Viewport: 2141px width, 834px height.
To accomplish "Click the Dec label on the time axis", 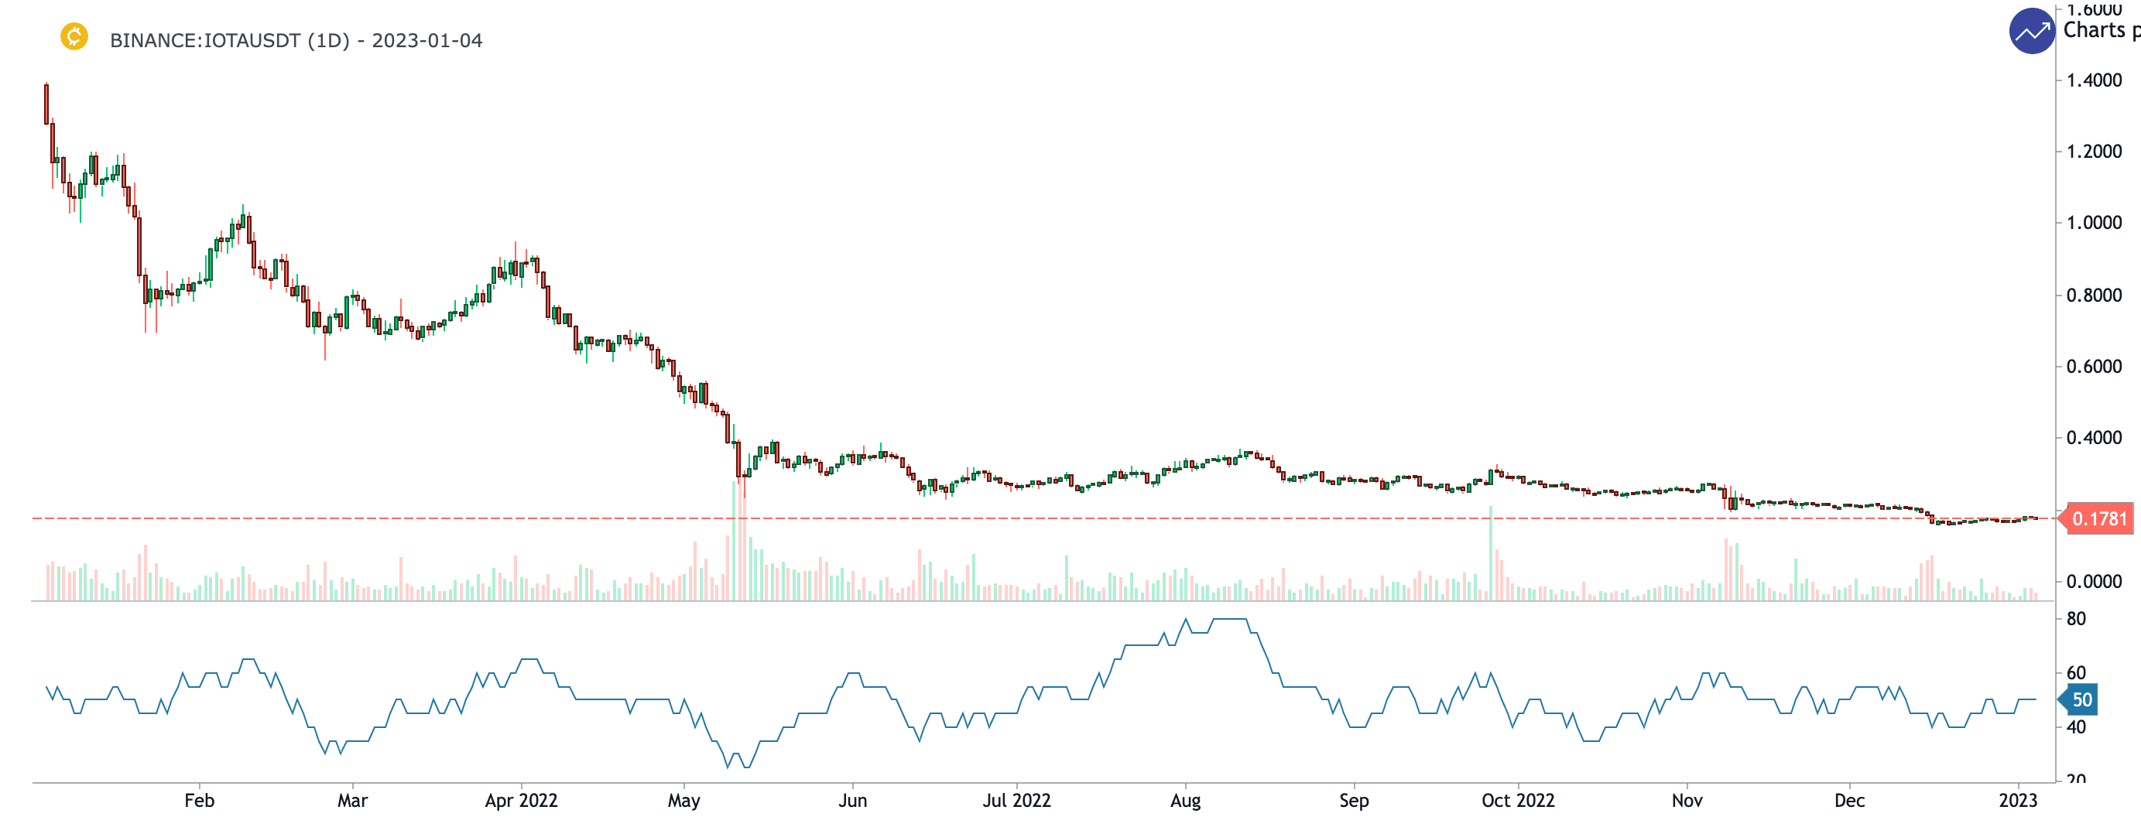I will pyautogui.click(x=1849, y=801).
